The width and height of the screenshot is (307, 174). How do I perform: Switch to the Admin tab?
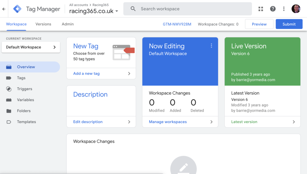[68, 24]
